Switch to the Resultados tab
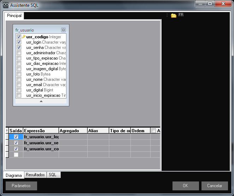Image resolution: width=234 pixels, height=196 pixels. pos(35,175)
